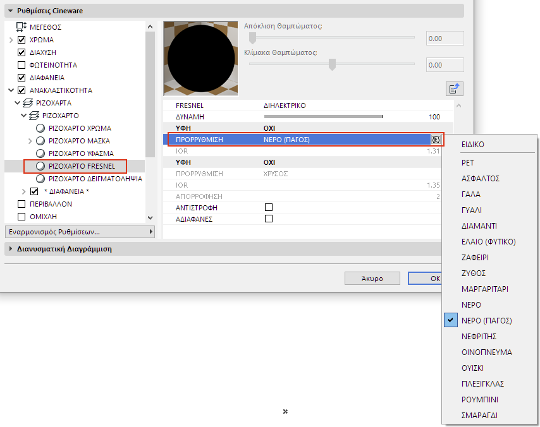
Task: Click tree scrollbar down arrow
Action: coord(150,217)
